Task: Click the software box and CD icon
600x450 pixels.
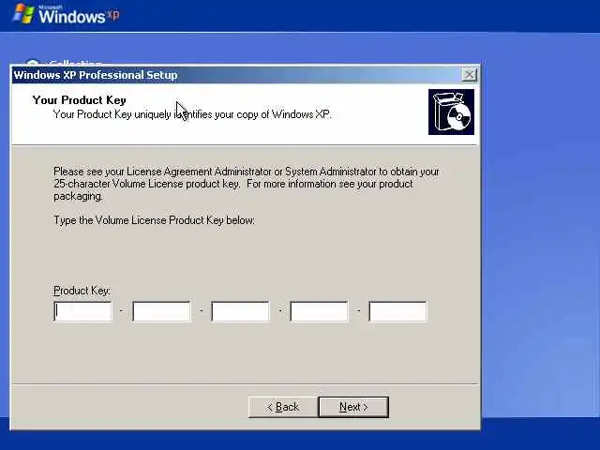Action: click(451, 112)
